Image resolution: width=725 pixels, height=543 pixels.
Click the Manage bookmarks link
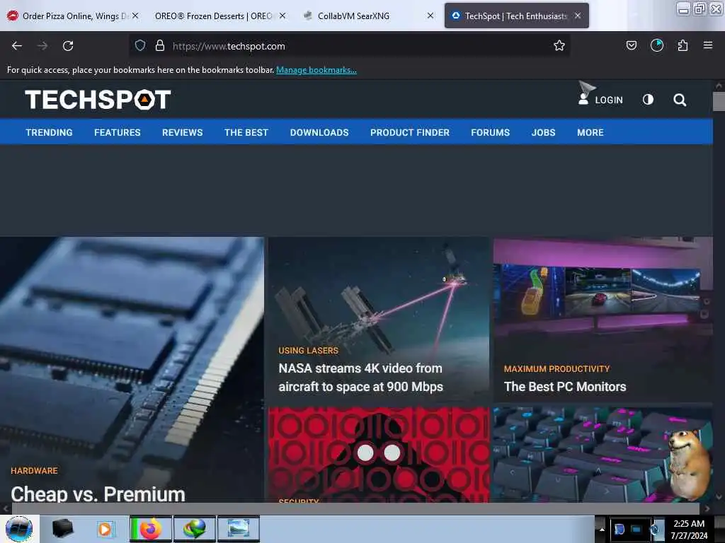click(x=316, y=70)
